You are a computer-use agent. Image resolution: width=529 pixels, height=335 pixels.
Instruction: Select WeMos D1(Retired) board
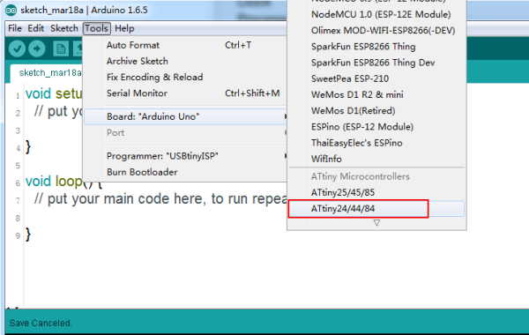coord(353,111)
